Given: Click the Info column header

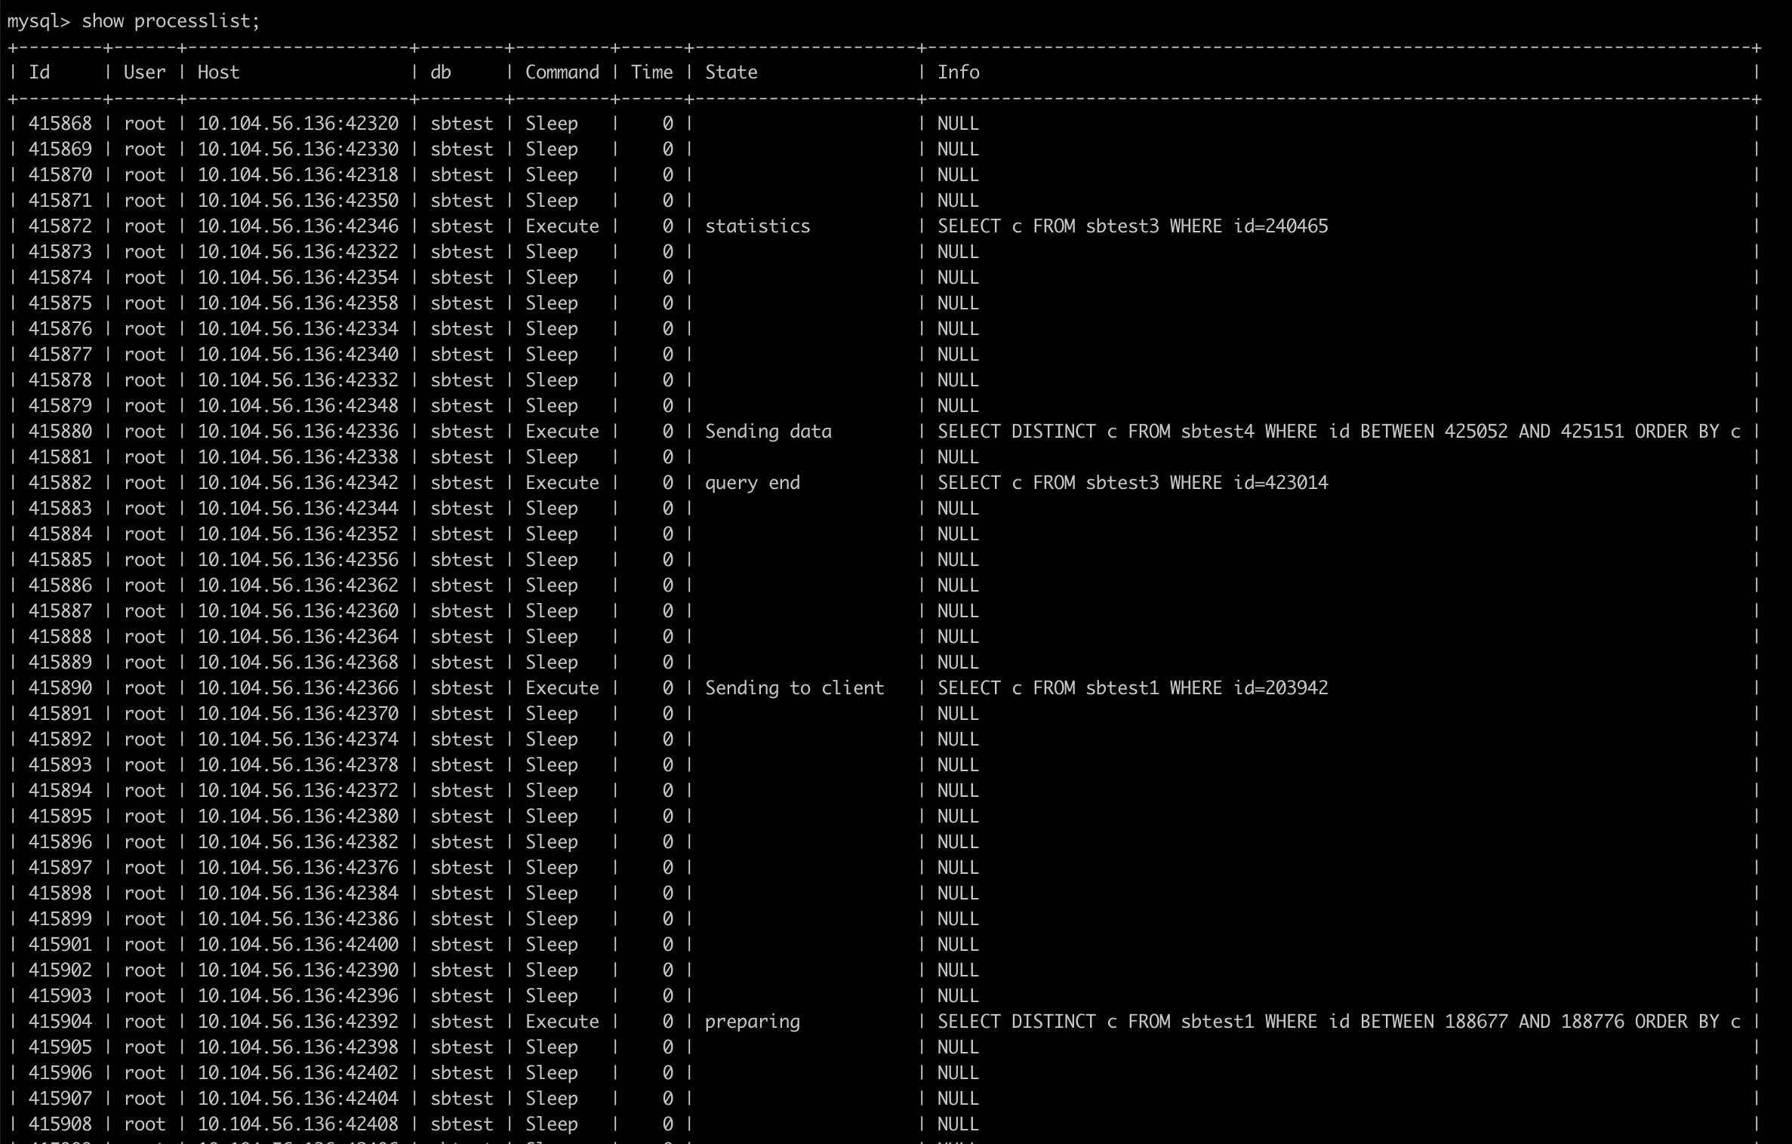Looking at the screenshot, I should [x=959, y=72].
